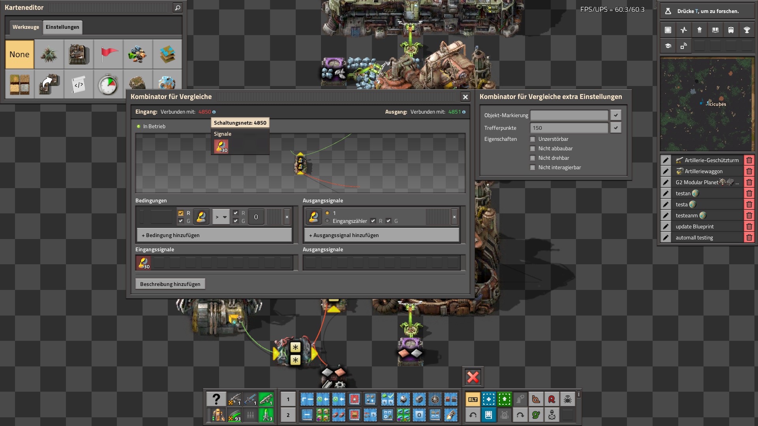Click info icon next to network 4851
758x426 pixels.
[x=464, y=112]
